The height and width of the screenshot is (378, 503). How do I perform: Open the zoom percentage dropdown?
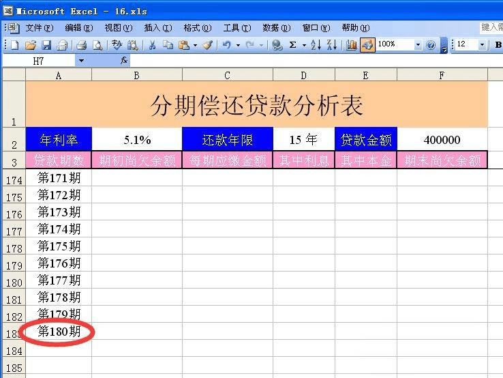pos(418,44)
